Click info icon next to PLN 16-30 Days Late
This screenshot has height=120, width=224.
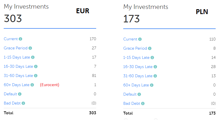point(155,67)
